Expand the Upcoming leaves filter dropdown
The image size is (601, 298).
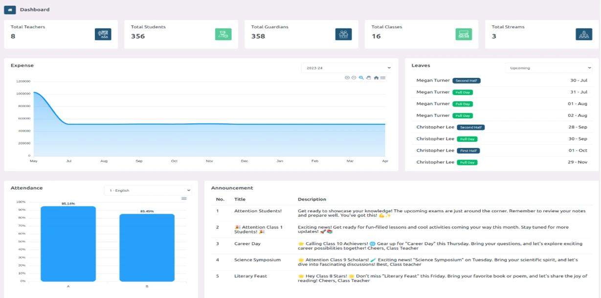click(548, 68)
